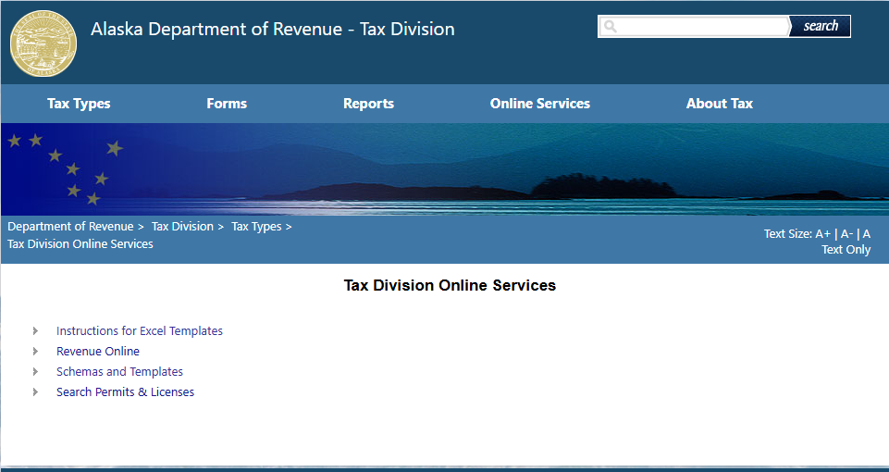This screenshot has width=889, height=472.
Task: Click the Alaska state seal logo
Action: point(43,43)
